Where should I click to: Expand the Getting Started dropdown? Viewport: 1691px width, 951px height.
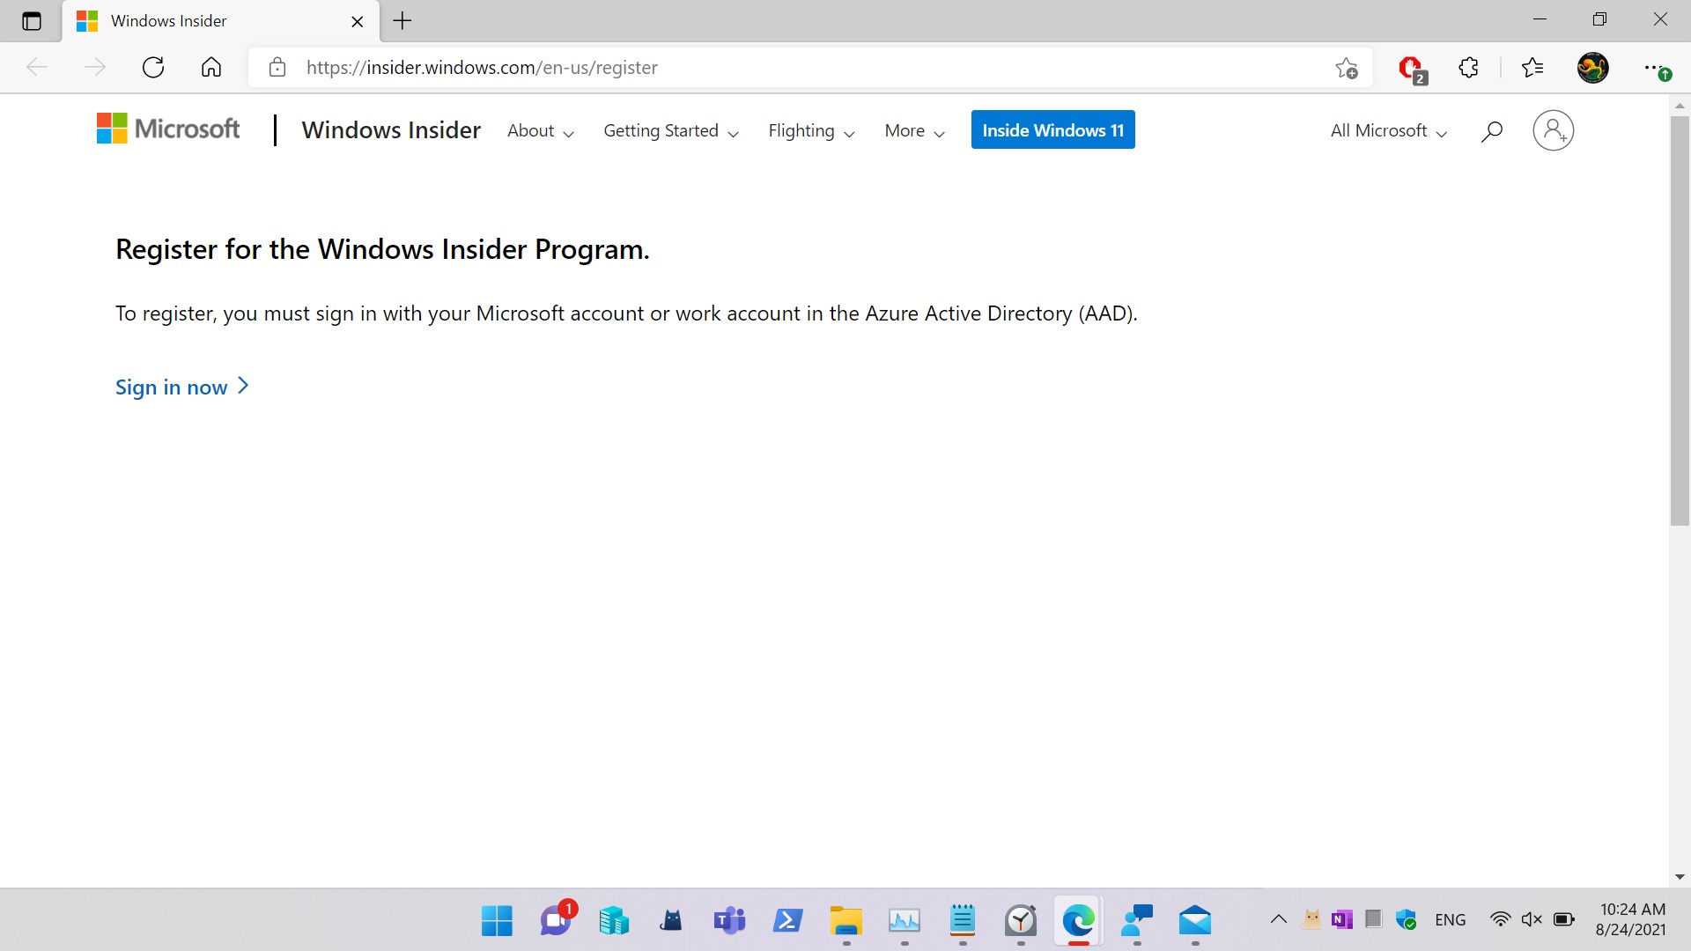pyautogui.click(x=670, y=130)
